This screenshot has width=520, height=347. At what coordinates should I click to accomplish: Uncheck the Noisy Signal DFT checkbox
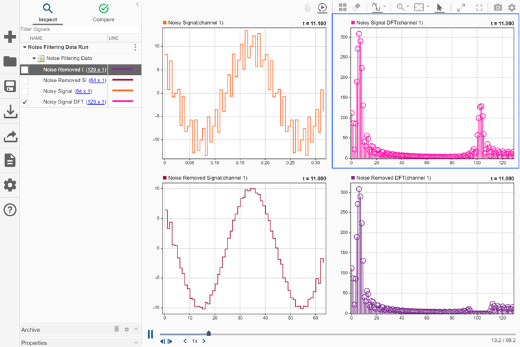(25, 102)
